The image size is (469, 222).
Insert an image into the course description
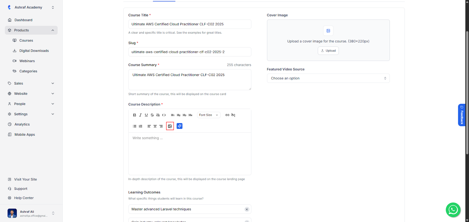point(170,126)
